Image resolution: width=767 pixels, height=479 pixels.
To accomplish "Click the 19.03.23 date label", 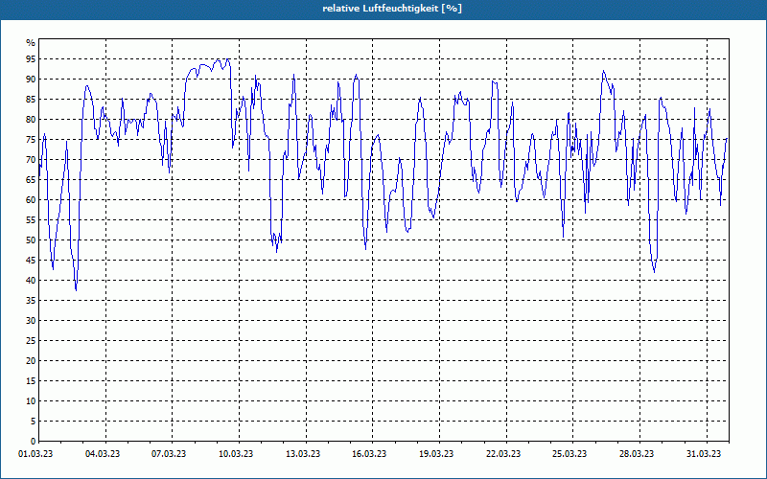I will click(x=436, y=454).
